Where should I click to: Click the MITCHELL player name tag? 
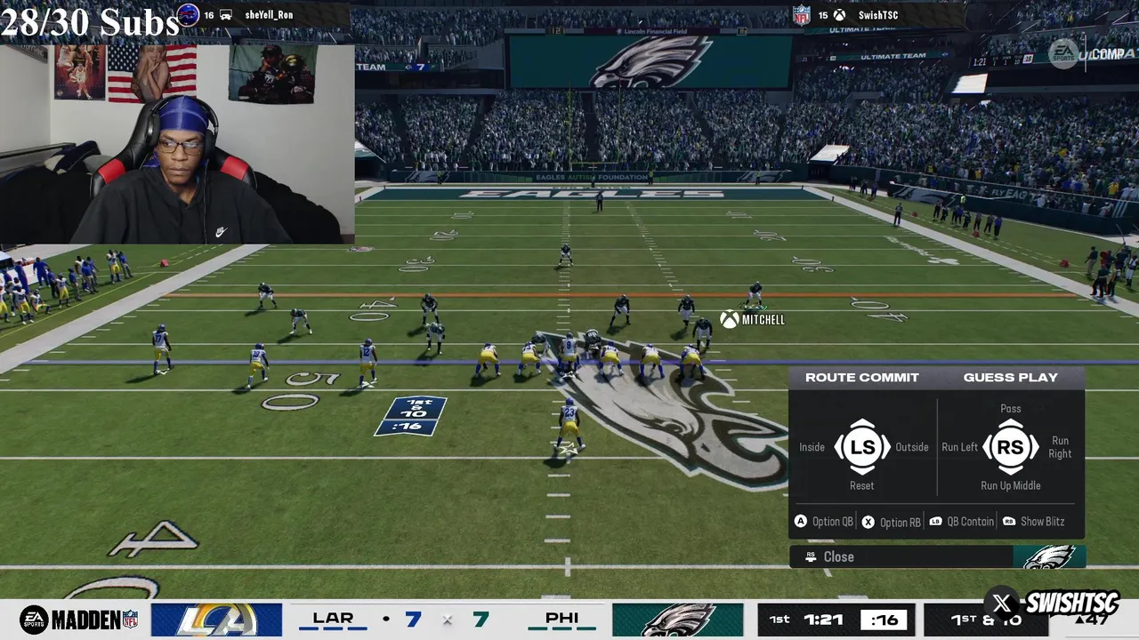point(763,320)
